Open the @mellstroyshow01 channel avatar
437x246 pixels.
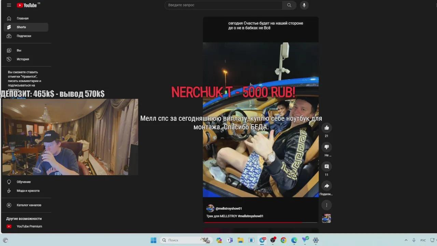[210, 208]
